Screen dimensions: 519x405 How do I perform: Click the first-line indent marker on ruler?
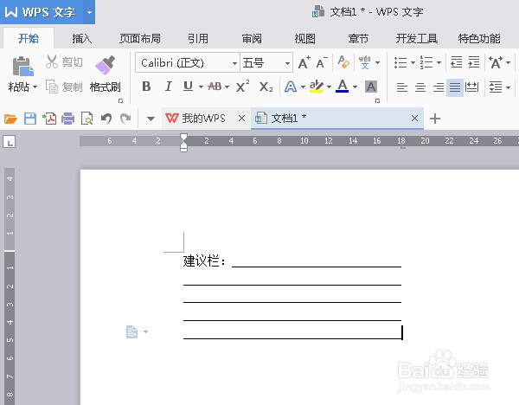183,138
